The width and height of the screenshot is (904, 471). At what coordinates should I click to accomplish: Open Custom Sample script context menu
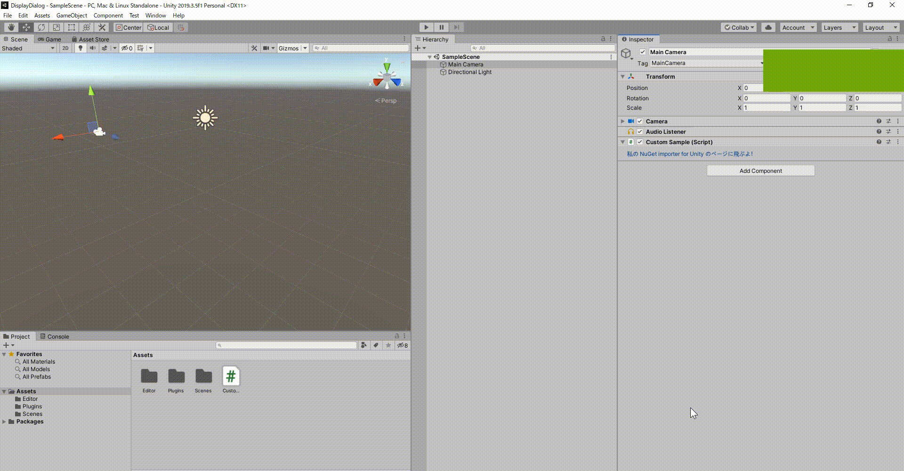pyautogui.click(x=898, y=142)
